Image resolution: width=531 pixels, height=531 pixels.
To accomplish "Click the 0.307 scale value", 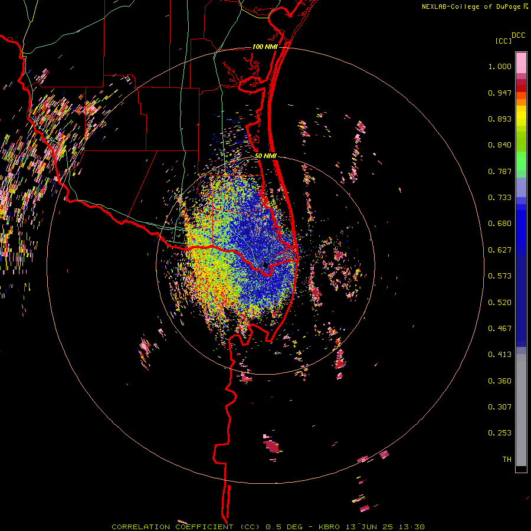I will click(x=500, y=407).
